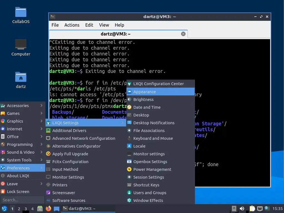The width and height of the screenshot is (284, 213).
Task: Open Fcitx Configuration
Action: point(86,162)
